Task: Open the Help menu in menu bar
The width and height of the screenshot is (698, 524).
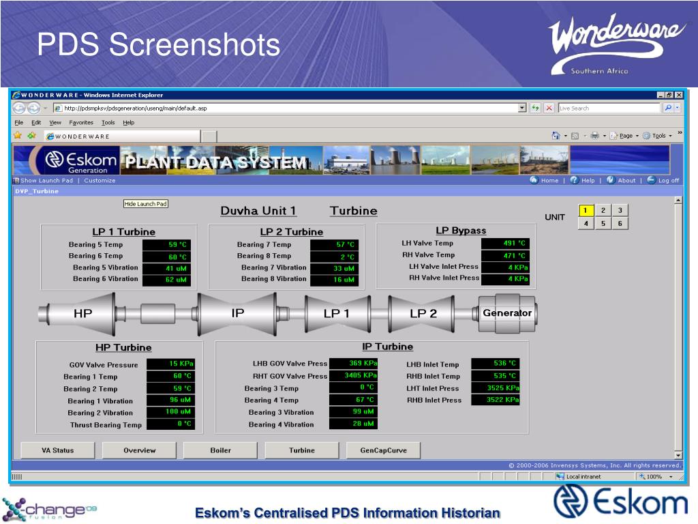Action: point(129,123)
